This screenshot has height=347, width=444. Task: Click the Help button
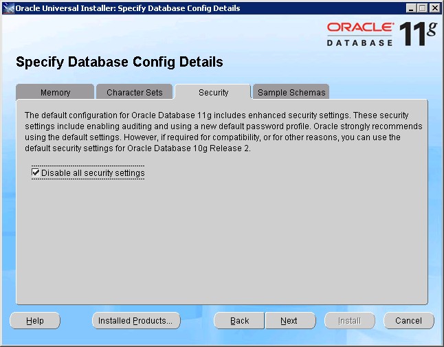35,321
